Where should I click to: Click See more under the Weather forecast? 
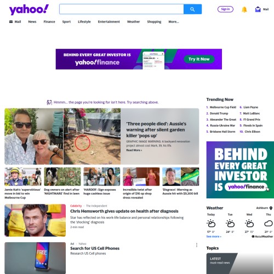tap(214, 236)
